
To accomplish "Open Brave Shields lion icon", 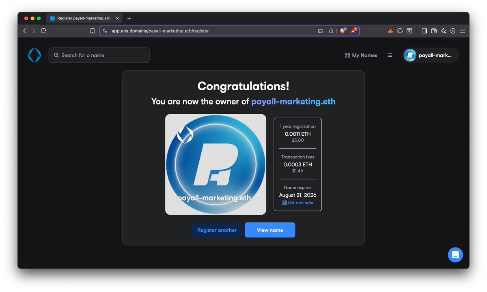I will coord(343,31).
